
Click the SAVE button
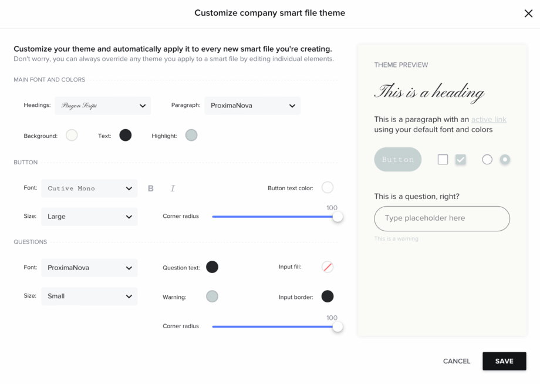pos(504,361)
